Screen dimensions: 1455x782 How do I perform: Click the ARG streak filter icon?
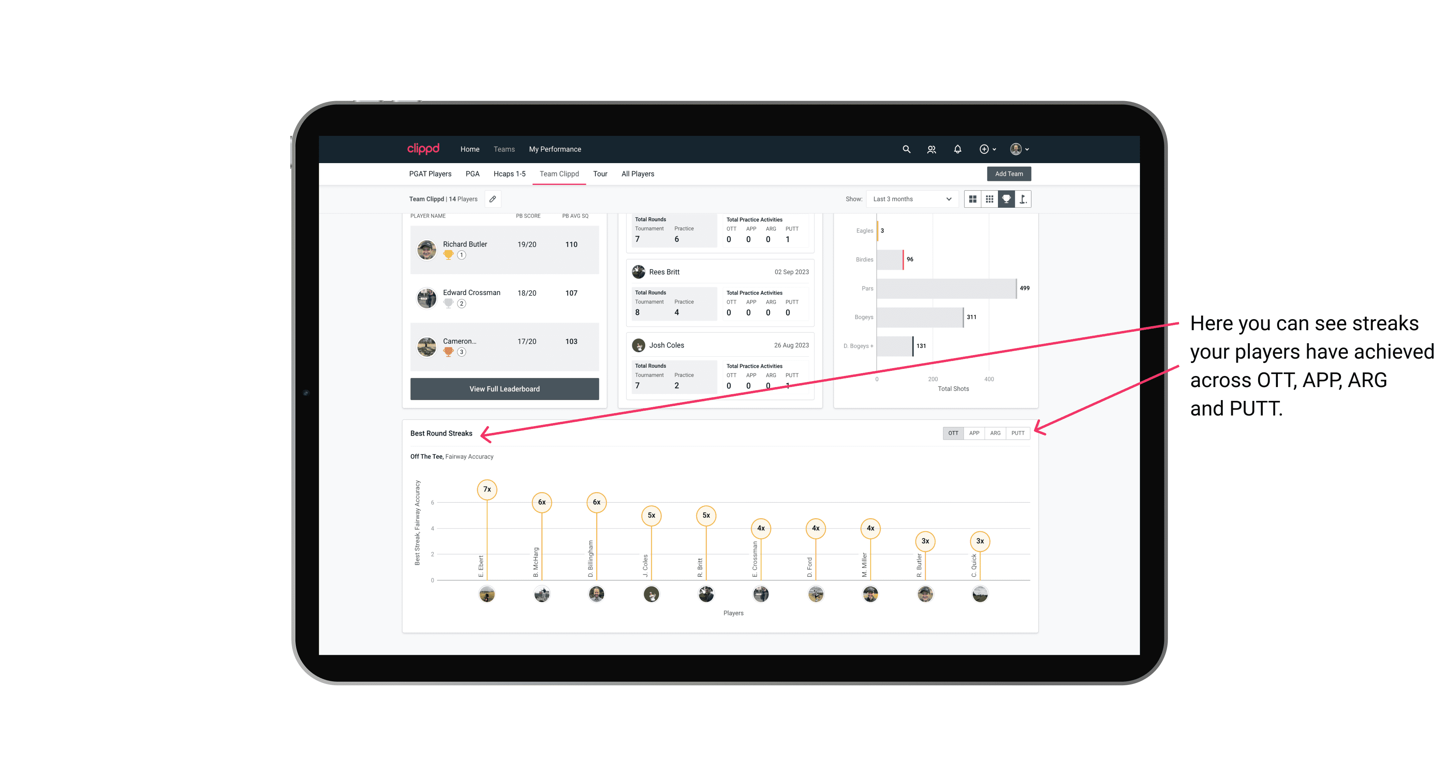tap(996, 432)
